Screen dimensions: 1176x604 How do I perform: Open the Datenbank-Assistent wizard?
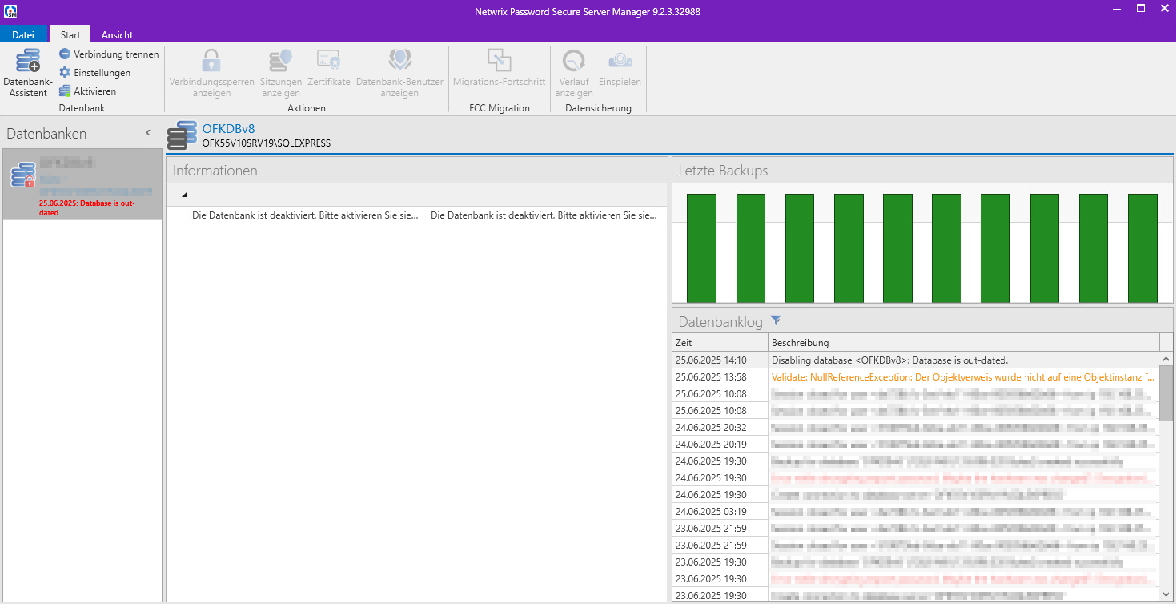pyautogui.click(x=28, y=73)
